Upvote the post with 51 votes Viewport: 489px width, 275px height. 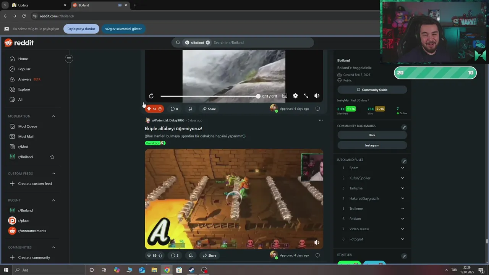tap(149, 109)
